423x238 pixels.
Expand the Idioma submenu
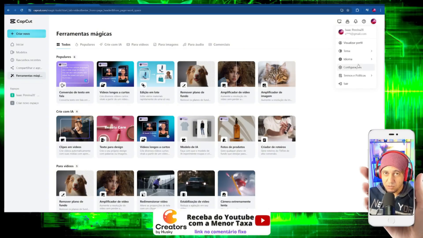click(355, 59)
